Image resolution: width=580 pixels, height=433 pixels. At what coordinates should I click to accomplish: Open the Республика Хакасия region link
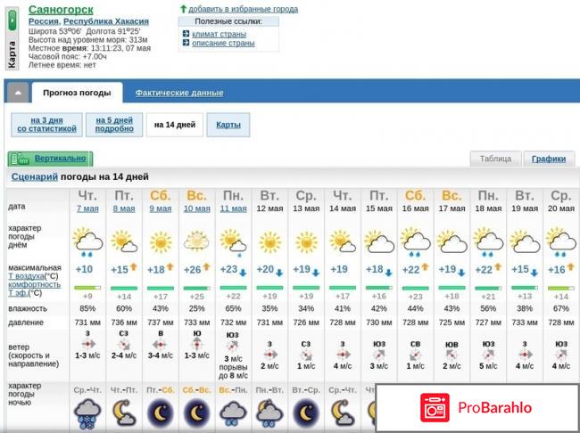[106, 21]
